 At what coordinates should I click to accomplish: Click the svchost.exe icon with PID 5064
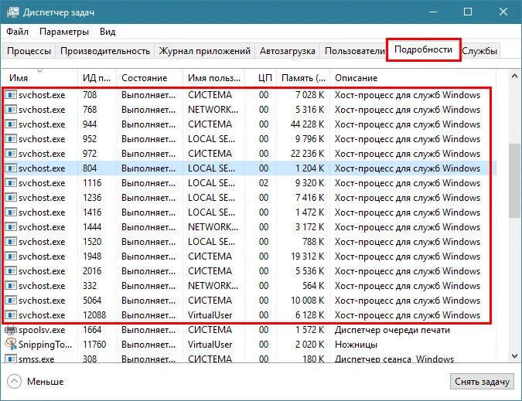point(11,301)
